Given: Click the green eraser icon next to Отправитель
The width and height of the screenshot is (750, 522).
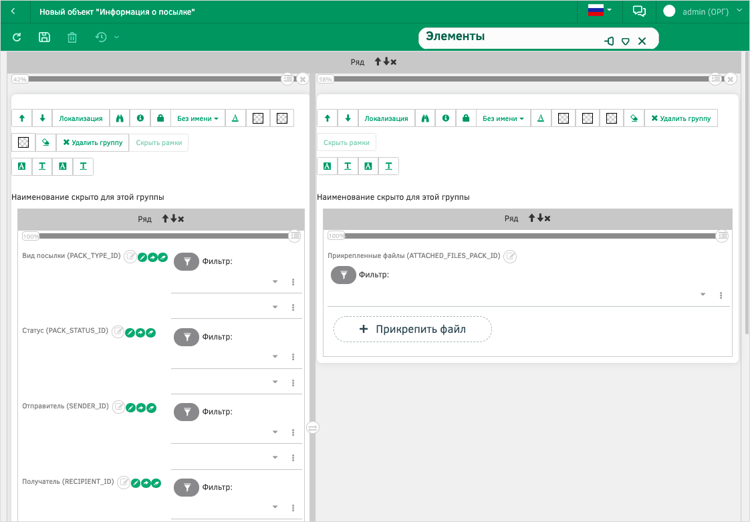Looking at the screenshot, I should (151, 408).
